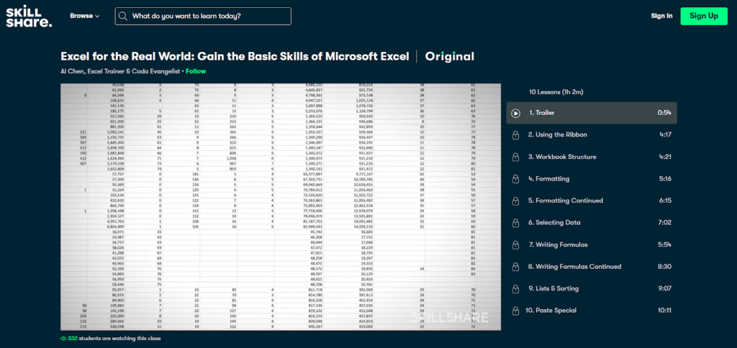The image size is (737, 348).
Task: Click the '332 students are watching this class' text
Action: tap(114, 339)
